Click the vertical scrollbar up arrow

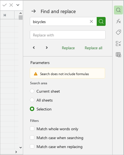point(21,13)
